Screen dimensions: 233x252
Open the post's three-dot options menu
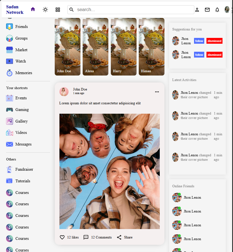point(157,92)
